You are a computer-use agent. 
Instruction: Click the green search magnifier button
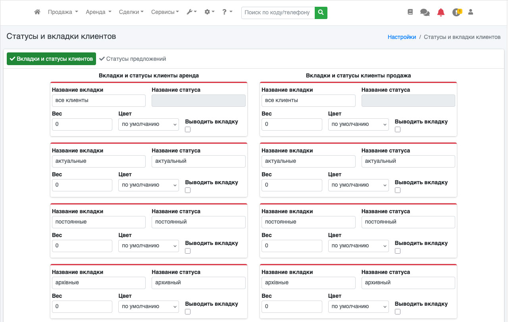pos(321,13)
